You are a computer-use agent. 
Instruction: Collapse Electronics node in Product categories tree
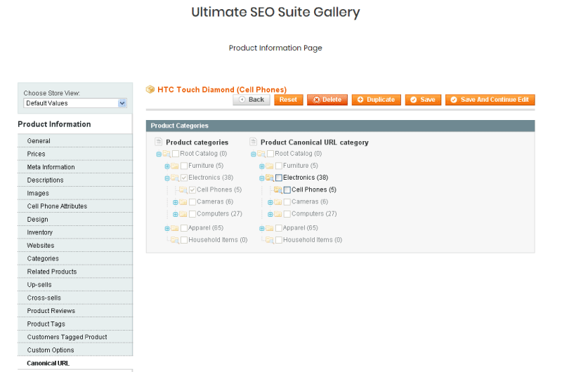[167, 178]
